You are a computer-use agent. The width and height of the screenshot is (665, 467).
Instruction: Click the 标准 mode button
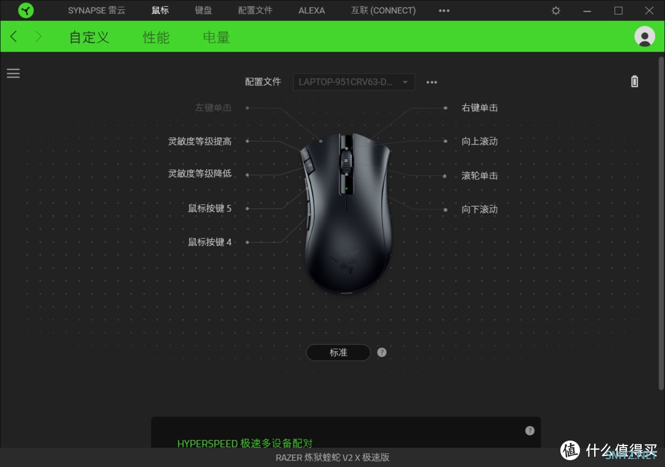[x=338, y=353]
